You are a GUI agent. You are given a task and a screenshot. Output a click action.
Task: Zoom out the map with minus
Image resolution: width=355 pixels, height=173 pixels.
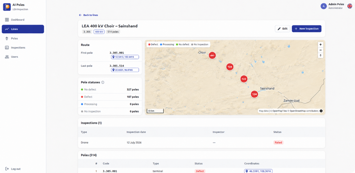point(320,50)
